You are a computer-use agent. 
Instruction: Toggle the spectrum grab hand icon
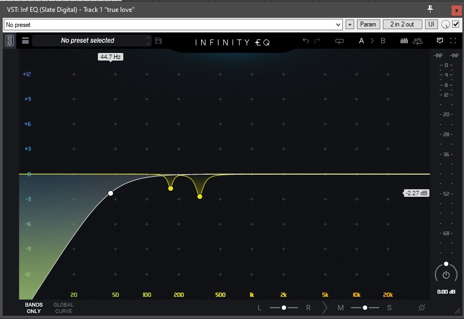pyautogui.click(x=417, y=41)
